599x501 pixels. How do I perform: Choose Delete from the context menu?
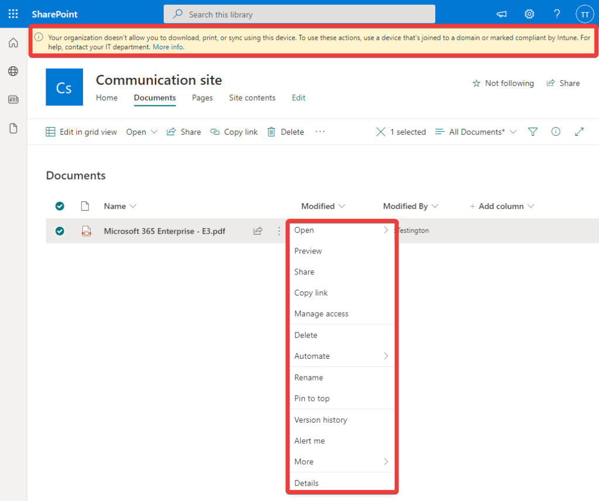point(342,335)
